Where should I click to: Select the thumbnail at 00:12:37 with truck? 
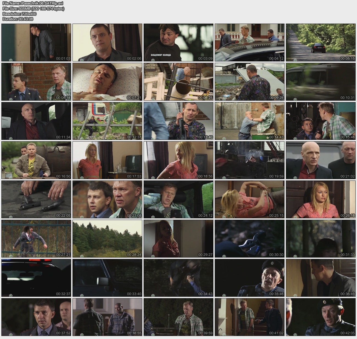107,121
